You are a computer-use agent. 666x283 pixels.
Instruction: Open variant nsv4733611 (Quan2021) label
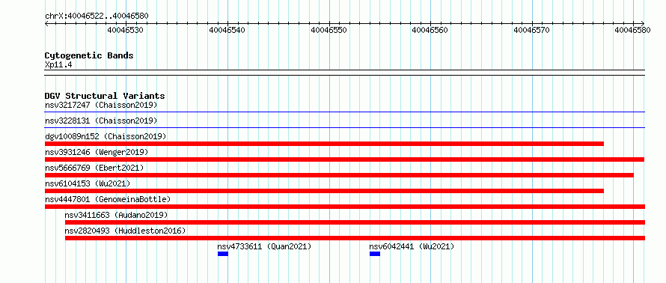[x=265, y=246]
